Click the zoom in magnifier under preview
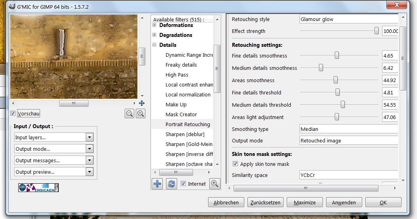417x219 pixels. point(141,113)
